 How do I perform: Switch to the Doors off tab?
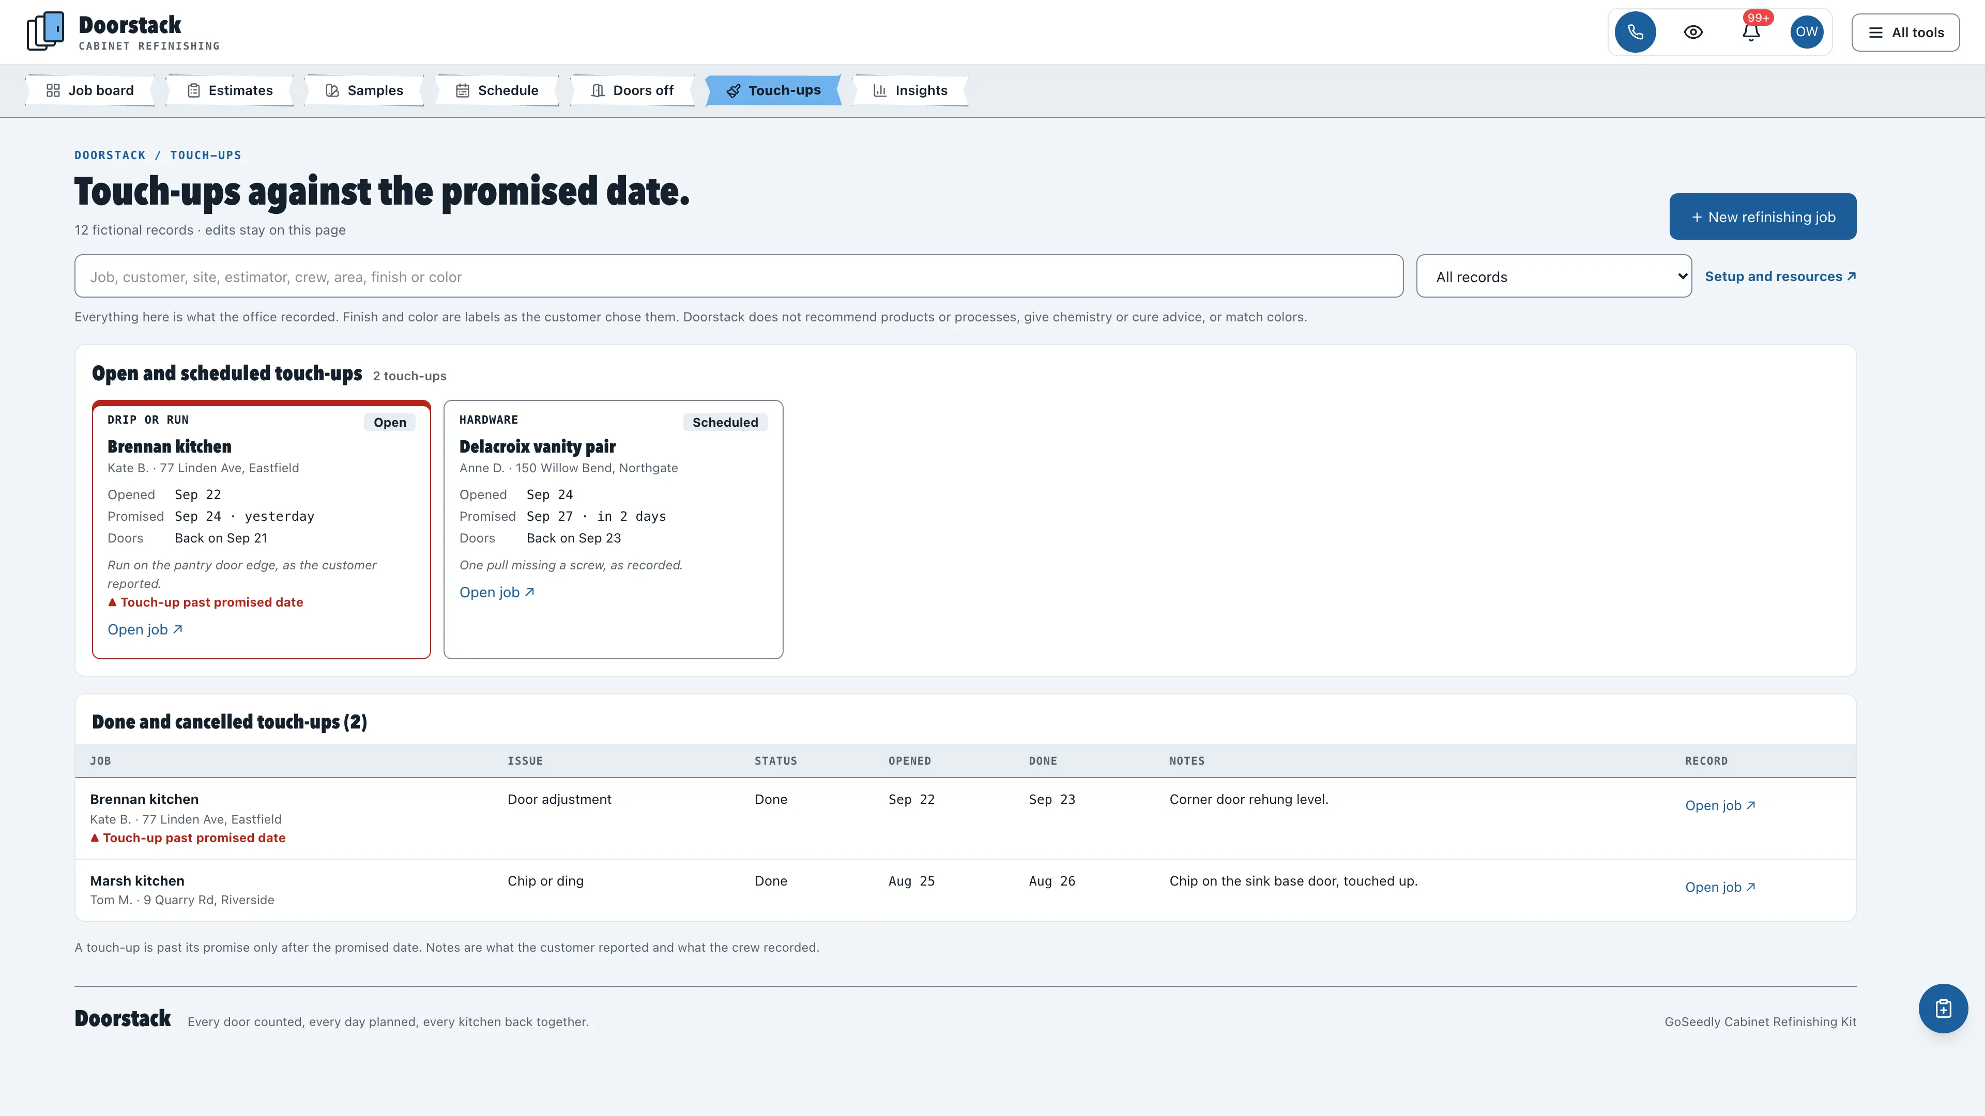pyautogui.click(x=632, y=90)
